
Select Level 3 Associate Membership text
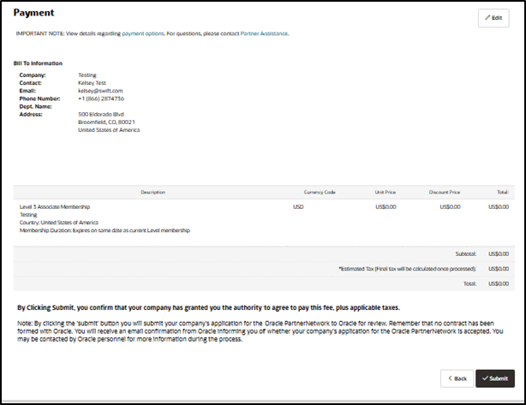click(x=55, y=207)
